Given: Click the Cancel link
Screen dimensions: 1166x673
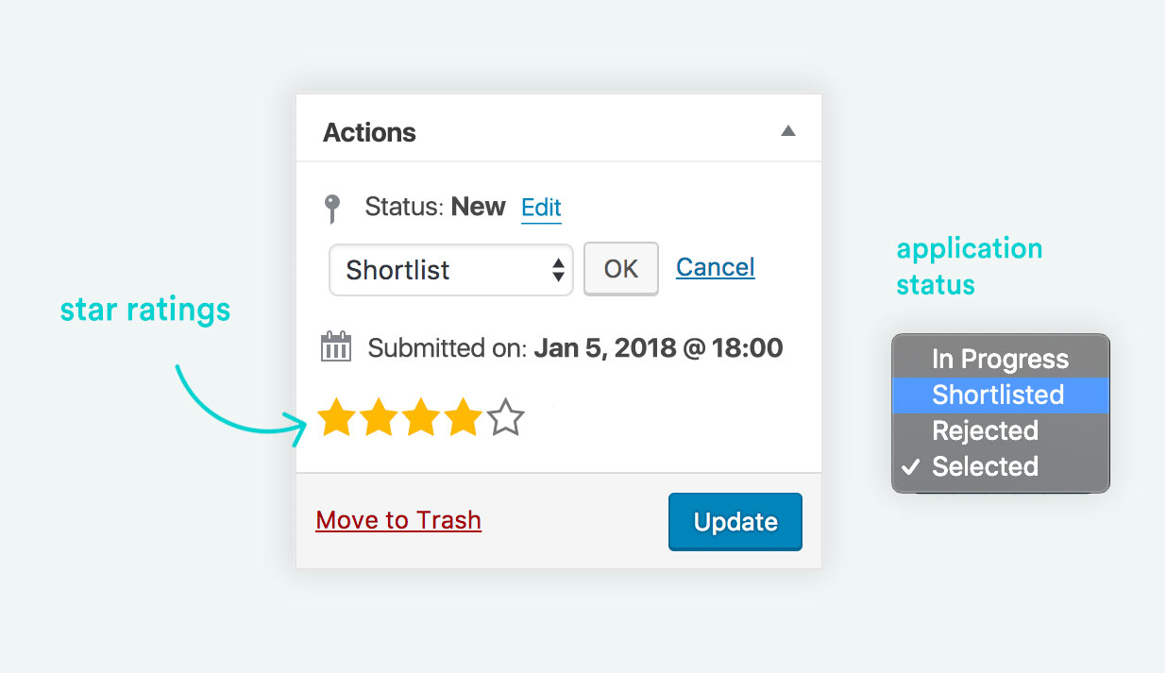Looking at the screenshot, I should [716, 267].
